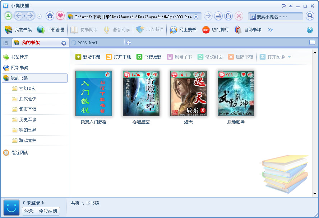Click the go arrow beside address bar
319x218 pixels.
(x=208, y=16)
